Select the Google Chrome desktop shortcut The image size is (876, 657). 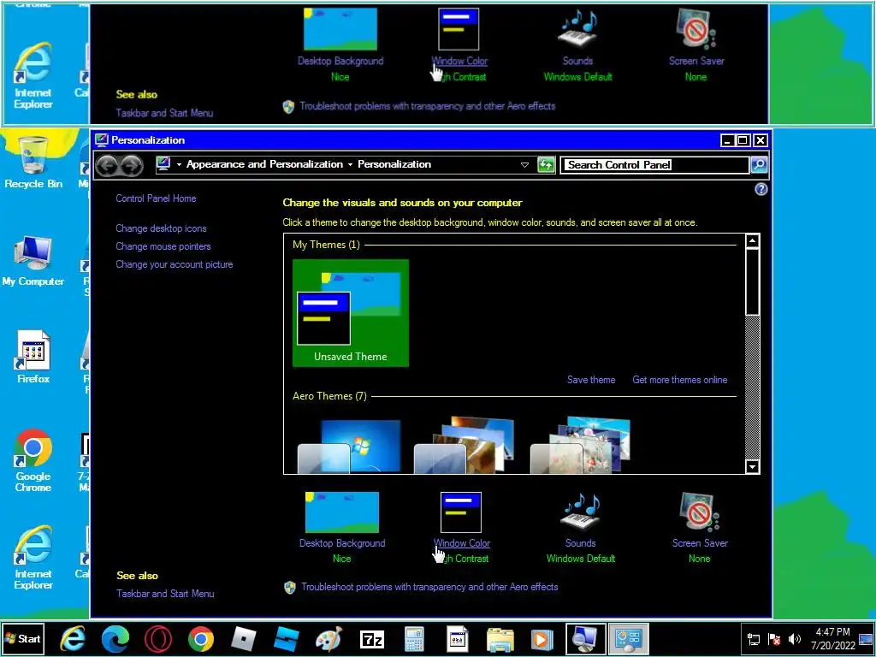coord(33,460)
